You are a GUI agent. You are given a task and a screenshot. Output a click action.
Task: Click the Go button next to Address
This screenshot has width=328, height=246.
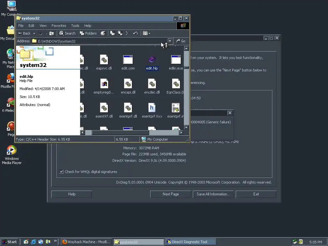181,41
